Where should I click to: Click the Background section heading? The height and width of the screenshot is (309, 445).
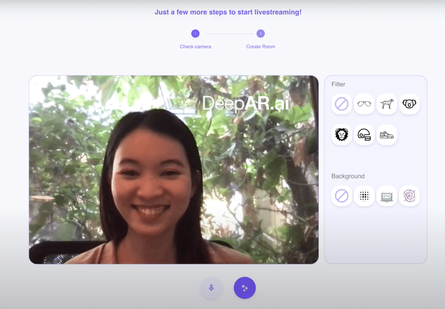(x=348, y=176)
